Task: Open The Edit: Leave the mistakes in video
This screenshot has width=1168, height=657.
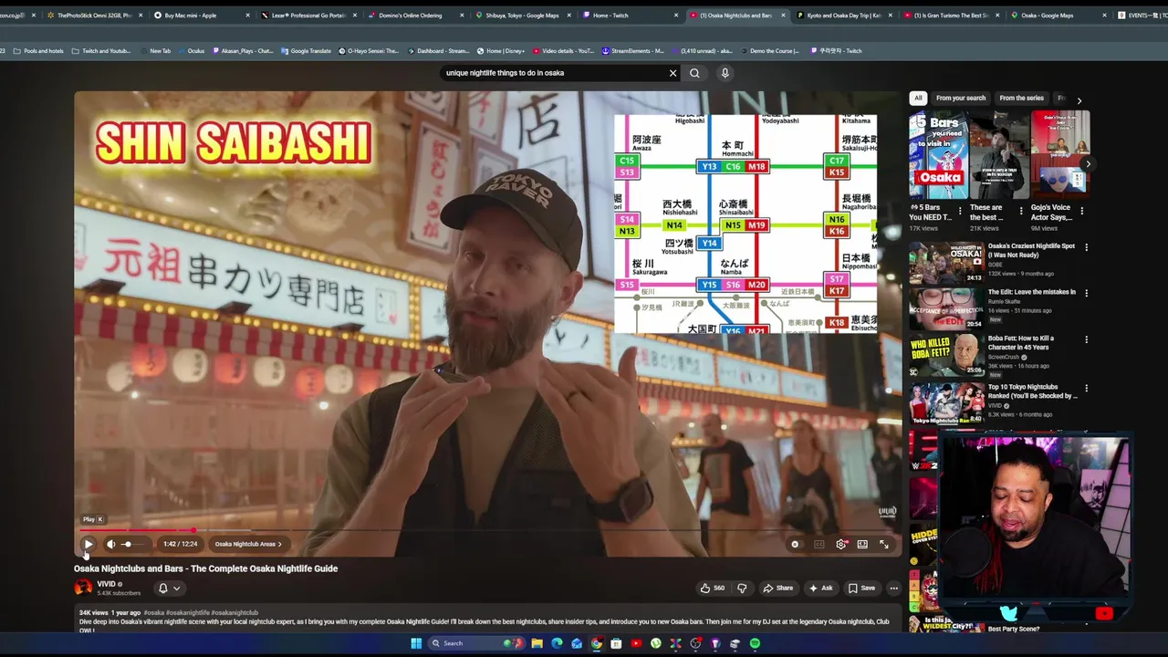Action: (x=1031, y=292)
